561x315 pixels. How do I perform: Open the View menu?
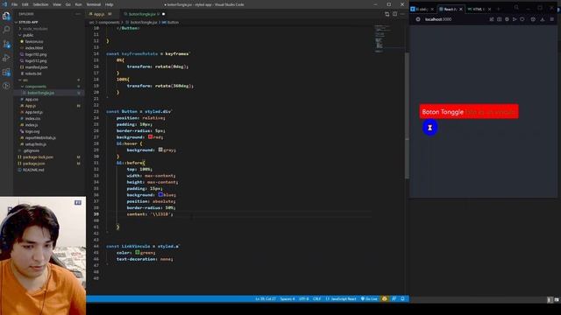click(x=57, y=4)
